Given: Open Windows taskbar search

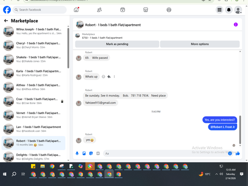Looking at the screenshot, I should pos(14,174).
